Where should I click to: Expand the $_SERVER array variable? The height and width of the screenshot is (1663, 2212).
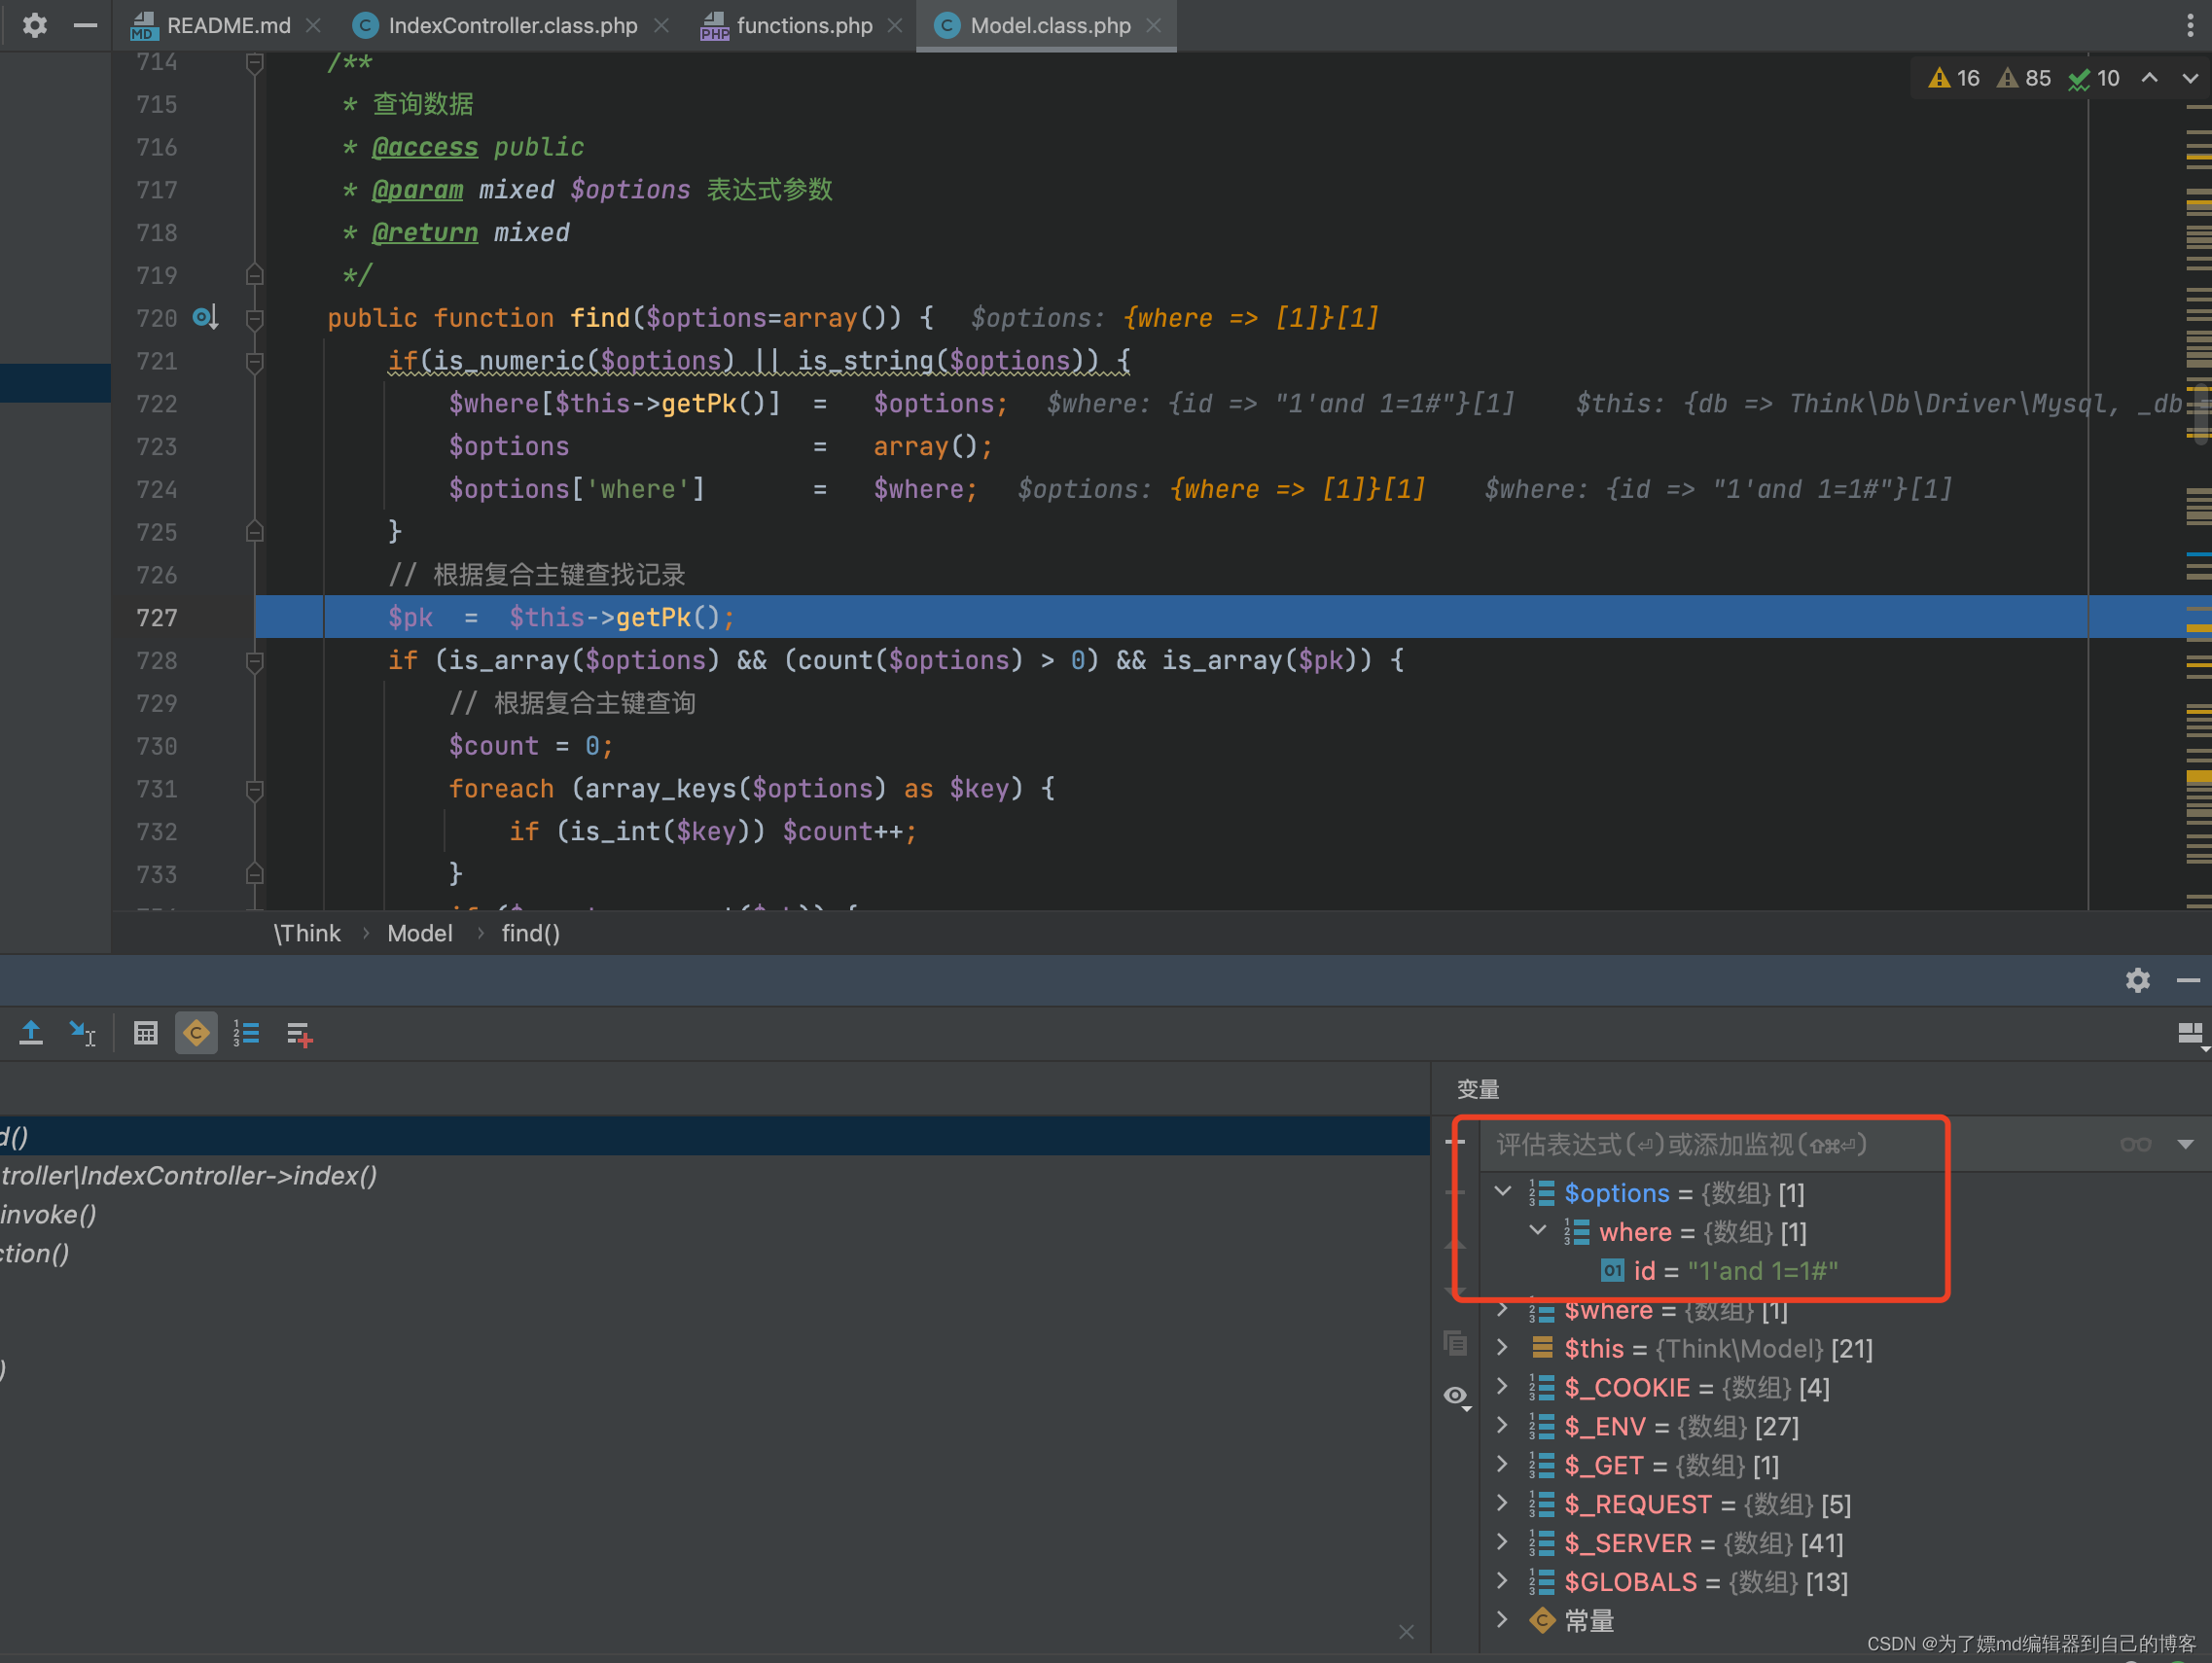tap(1502, 1543)
